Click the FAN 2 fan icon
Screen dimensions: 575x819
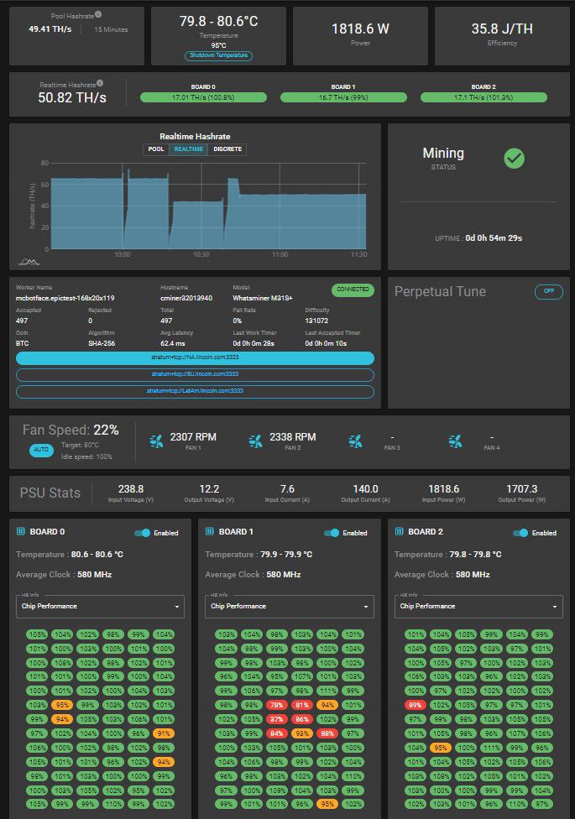coord(255,441)
